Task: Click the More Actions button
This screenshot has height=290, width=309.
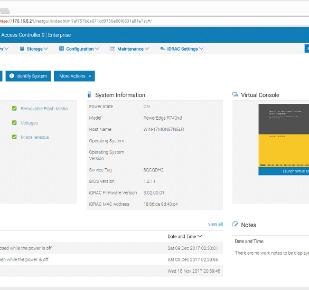Action: pyautogui.click(x=74, y=76)
